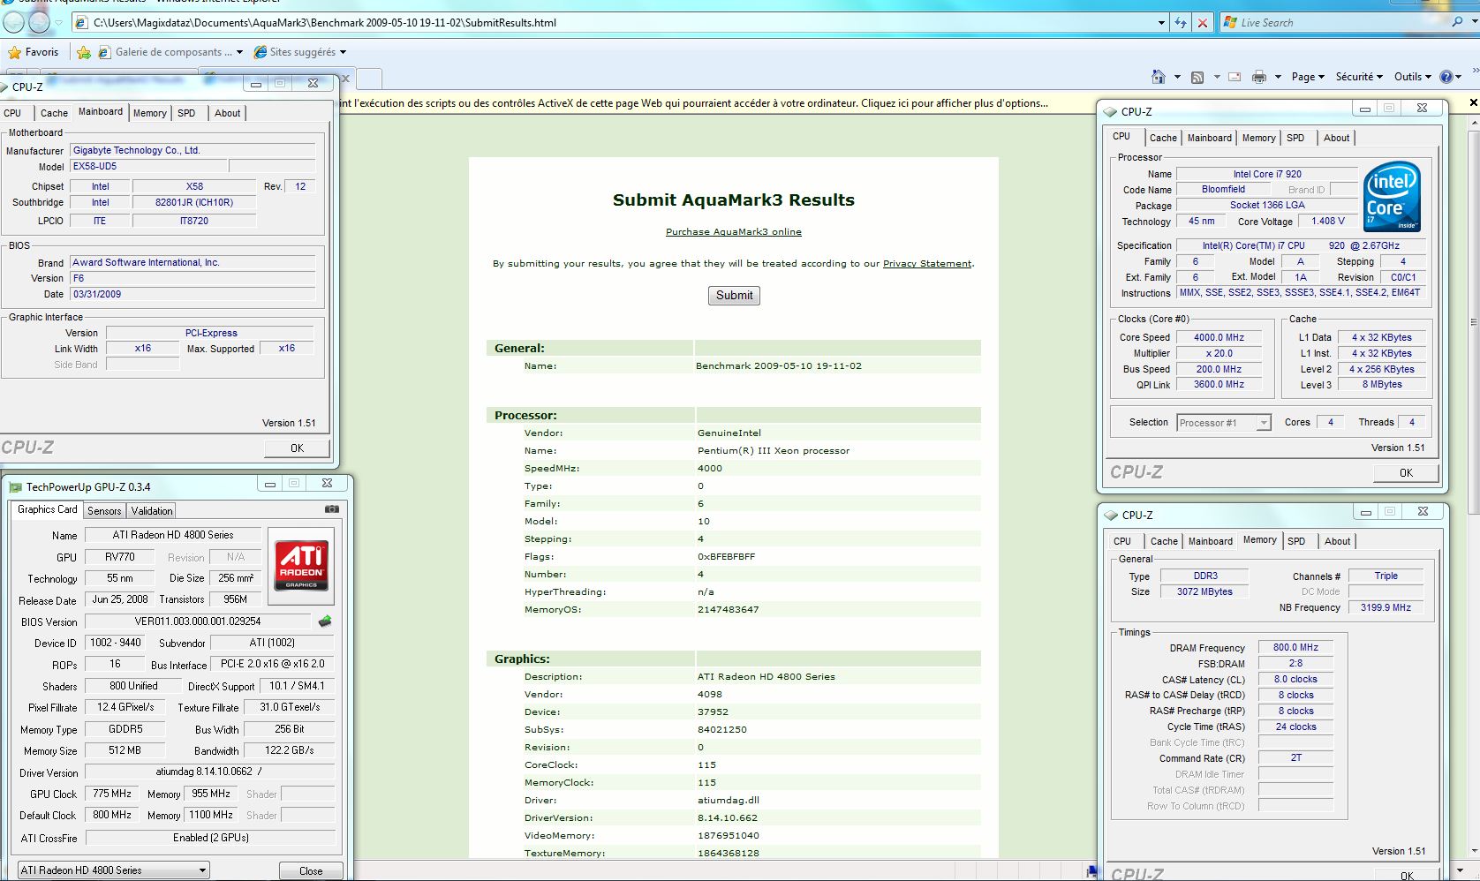Click the red Stop icon
The height and width of the screenshot is (881, 1480).
[x=1202, y=23]
